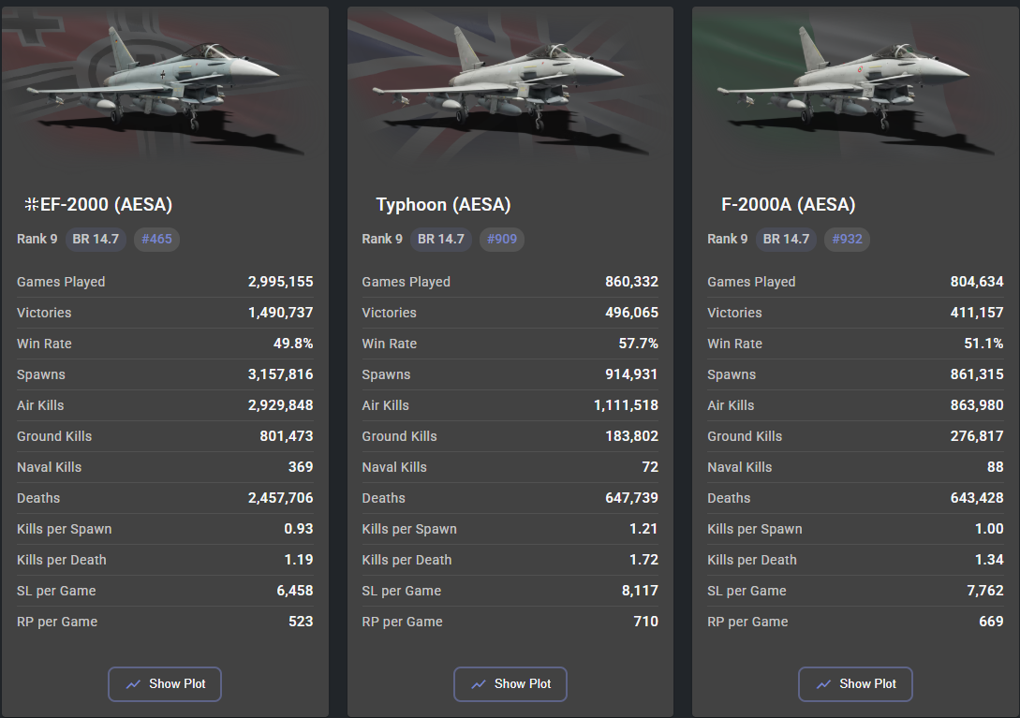Click the BR 14.7 badge on F-2000A card
Viewport: 1020px width, 718px height.
786,239
